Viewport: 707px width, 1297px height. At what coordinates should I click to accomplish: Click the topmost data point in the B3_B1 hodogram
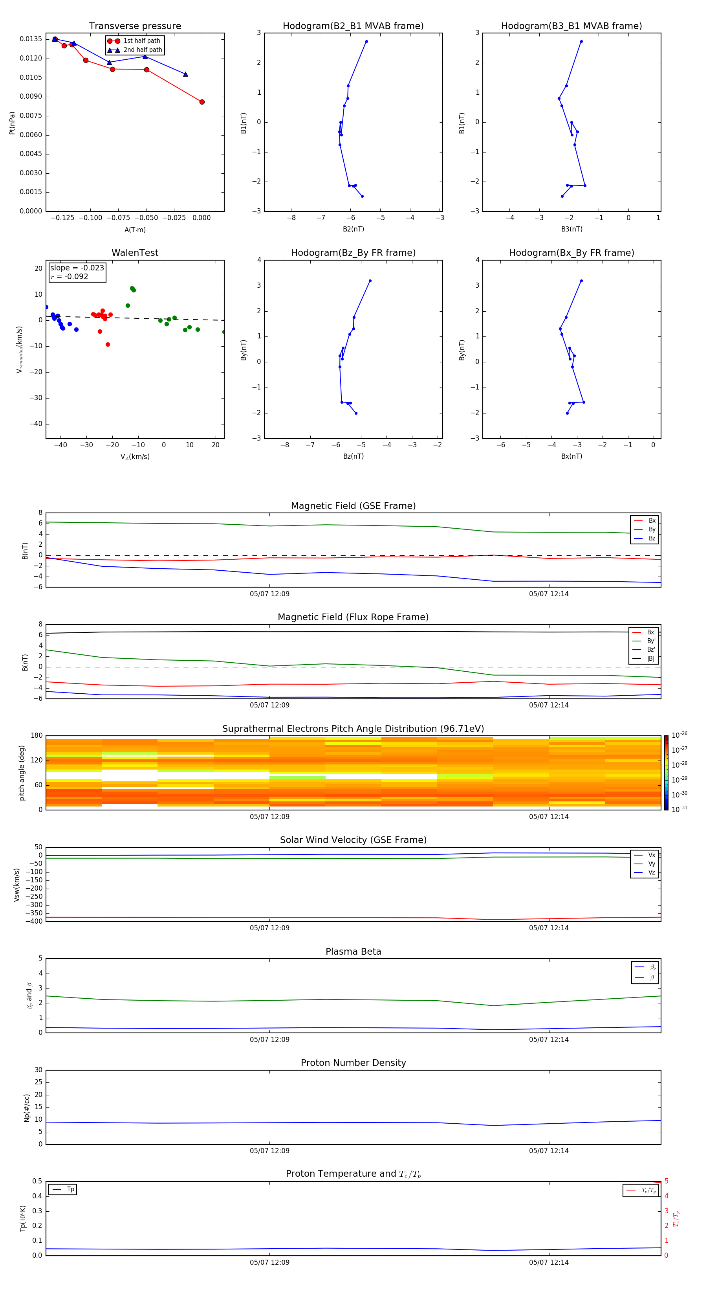click(581, 41)
